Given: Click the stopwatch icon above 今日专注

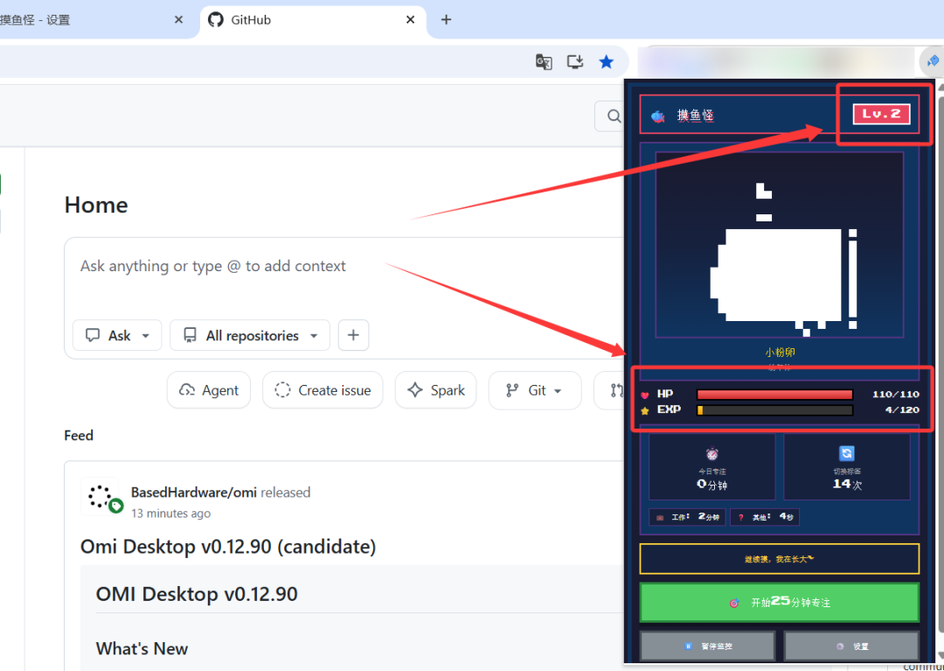Looking at the screenshot, I should (x=712, y=453).
